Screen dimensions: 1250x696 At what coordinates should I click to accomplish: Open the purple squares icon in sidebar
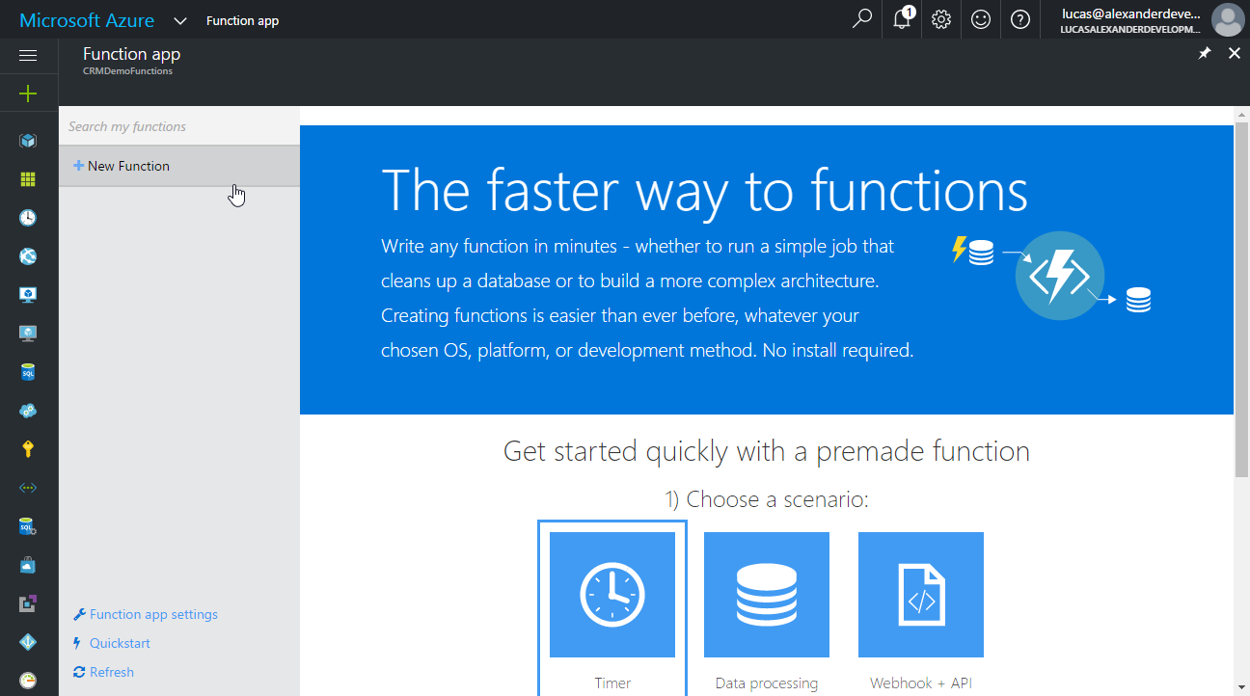tap(28, 603)
